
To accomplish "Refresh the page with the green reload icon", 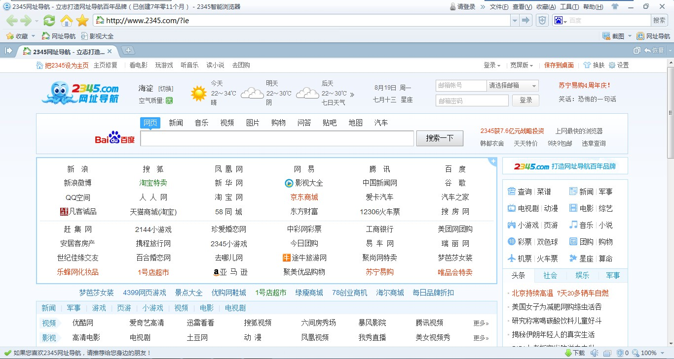I will pos(49,21).
